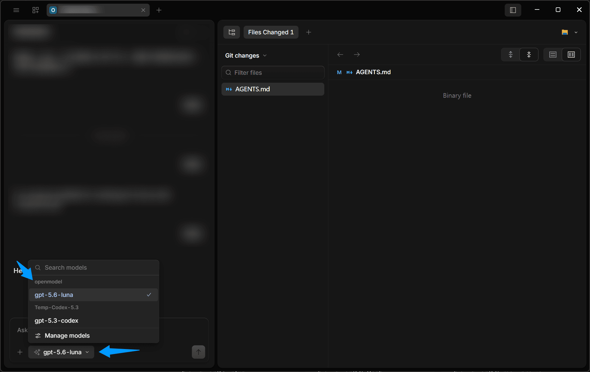Select gpt-5.6-luna model

[94, 295]
